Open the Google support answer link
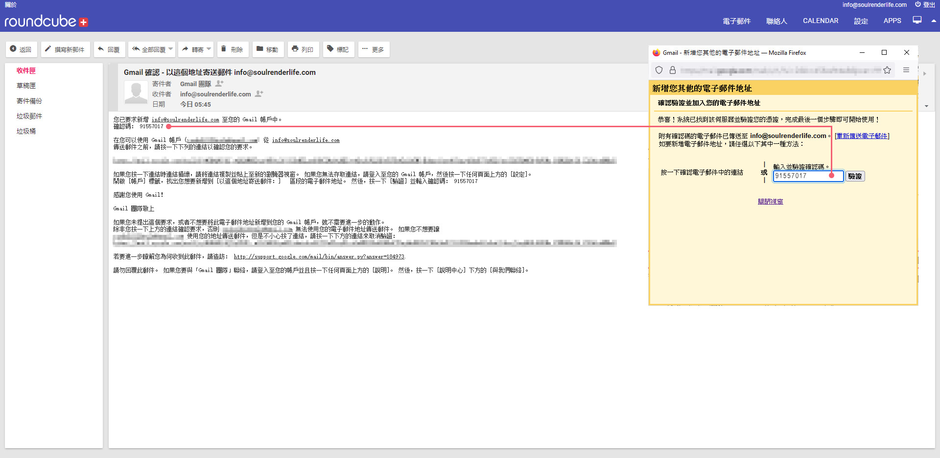The width and height of the screenshot is (940, 458). pyautogui.click(x=319, y=256)
